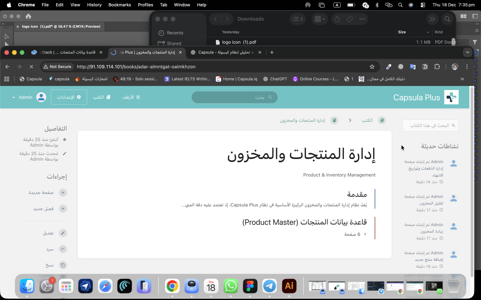The width and height of the screenshot is (481, 300).
Task: Switch to the Capsula تحليلي لنظام كبسولة tab
Action: click(x=226, y=52)
